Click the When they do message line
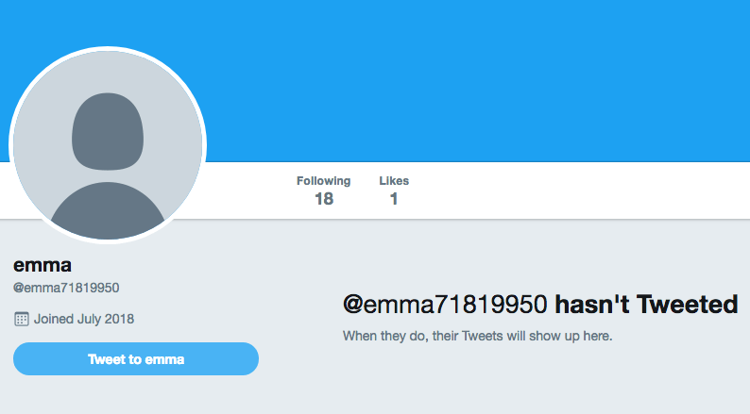The height and width of the screenshot is (414, 750). pos(477,336)
